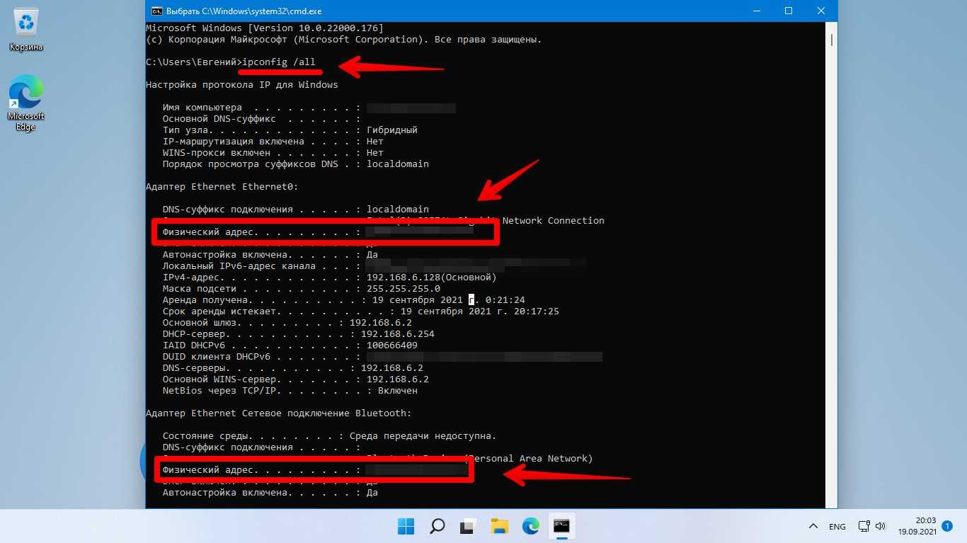Click the DHCP server 192.168.6.254 line
The height and width of the screenshot is (543, 967).
[298, 334]
